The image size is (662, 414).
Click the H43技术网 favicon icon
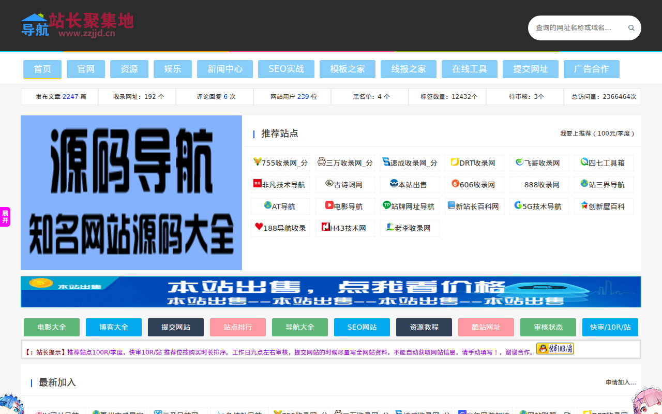(x=326, y=227)
